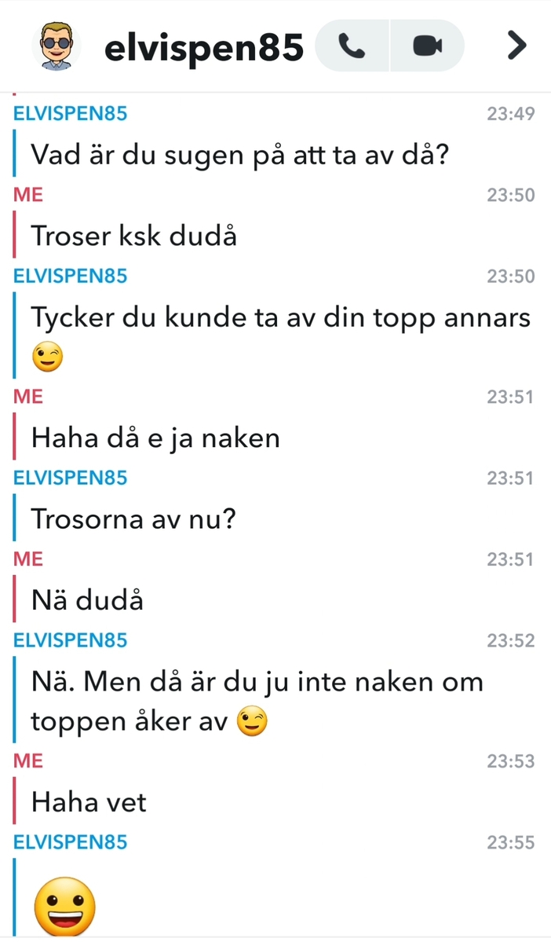The height and width of the screenshot is (942, 551).
Task: Tap the red bar beside the 'Haha vet' message
Action: coord(14,801)
